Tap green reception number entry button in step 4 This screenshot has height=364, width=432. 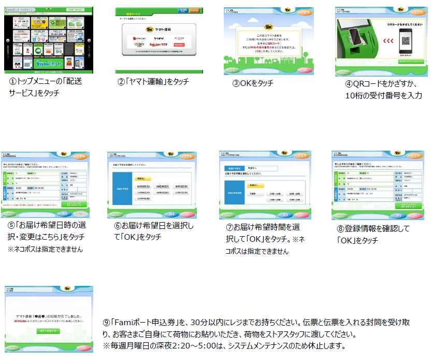pyautogui.click(x=409, y=61)
